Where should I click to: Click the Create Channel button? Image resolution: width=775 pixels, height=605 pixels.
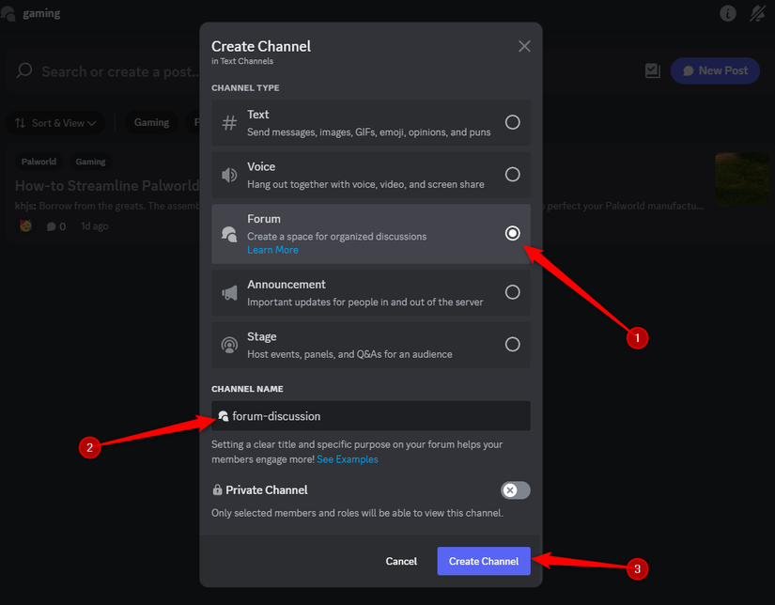[x=483, y=561]
